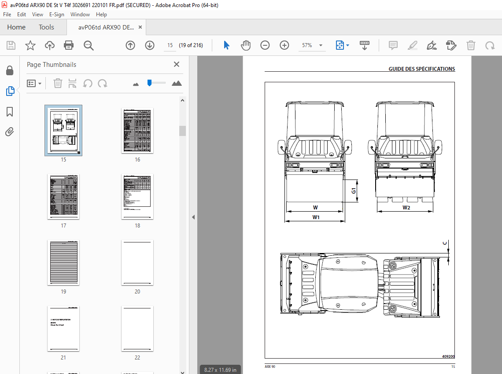Viewport: 502px width, 374px height.
Task: Rotate selected thumbnails clockwise
Action: click(103, 84)
